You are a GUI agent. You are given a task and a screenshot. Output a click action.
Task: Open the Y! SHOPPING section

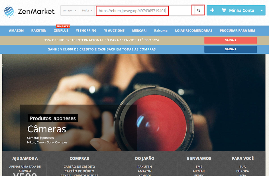coord(86,30)
